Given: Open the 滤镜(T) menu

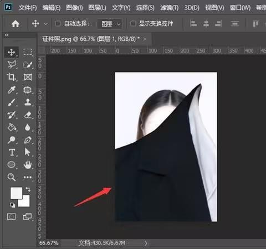Looking at the screenshot, I should pyautogui.click(x=169, y=8).
